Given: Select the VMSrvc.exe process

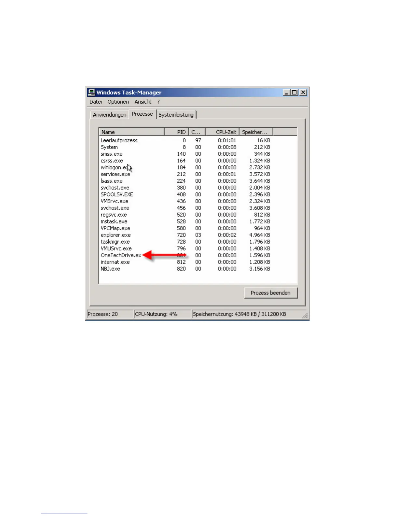Looking at the screenshot, I should [185, 201].
